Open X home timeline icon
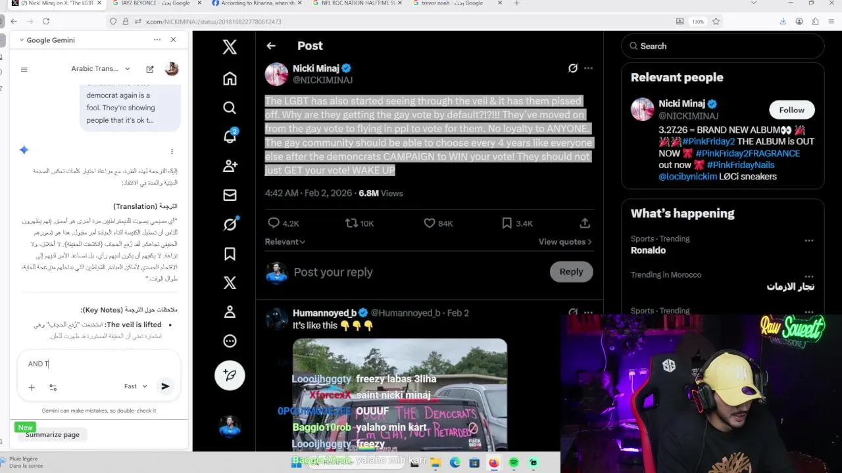This screenshot has height=473, width=842. tap(230, 79)
